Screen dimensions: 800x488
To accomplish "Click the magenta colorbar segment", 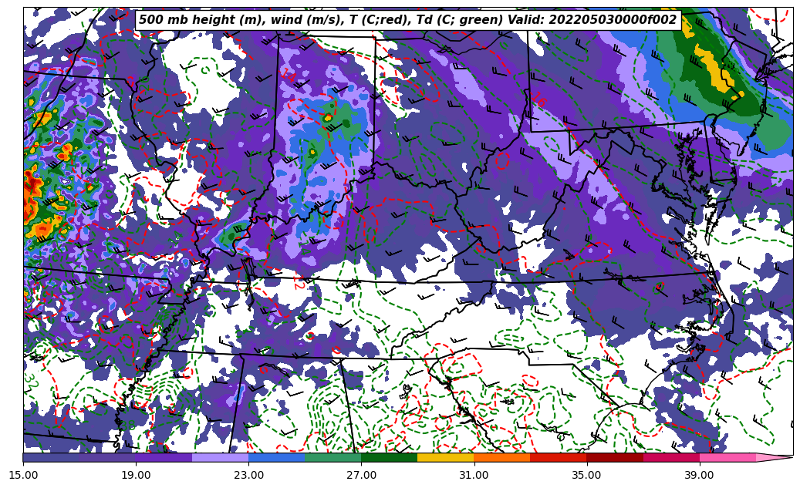I will point(671,457).
